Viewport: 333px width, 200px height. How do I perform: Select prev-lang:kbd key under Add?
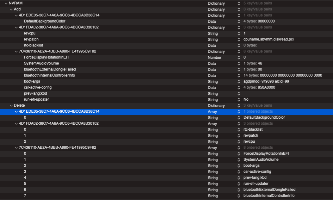tap(35, 93)
